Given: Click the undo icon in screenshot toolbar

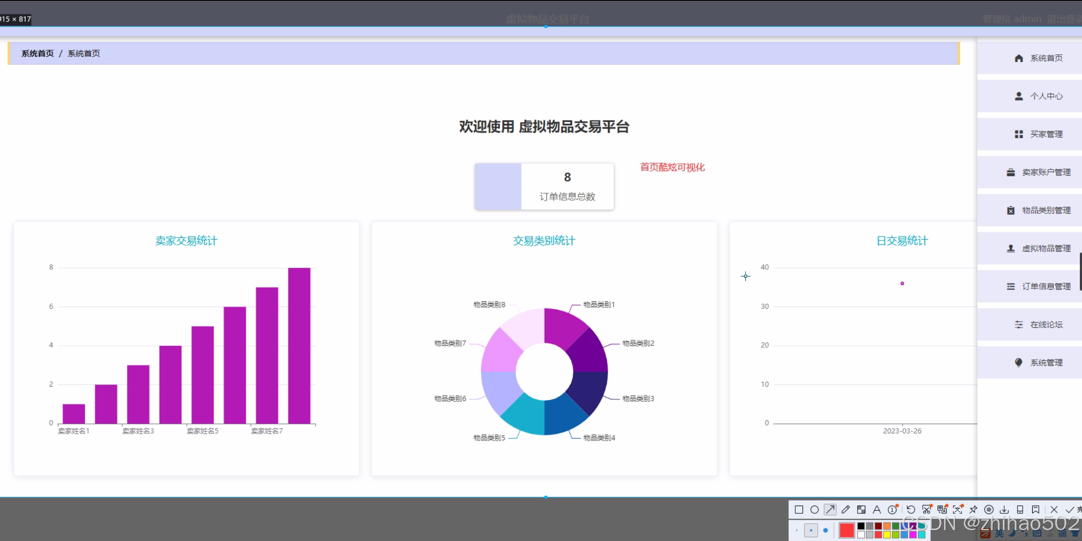Looking at the screenshot, I should [x=911, y=510].
